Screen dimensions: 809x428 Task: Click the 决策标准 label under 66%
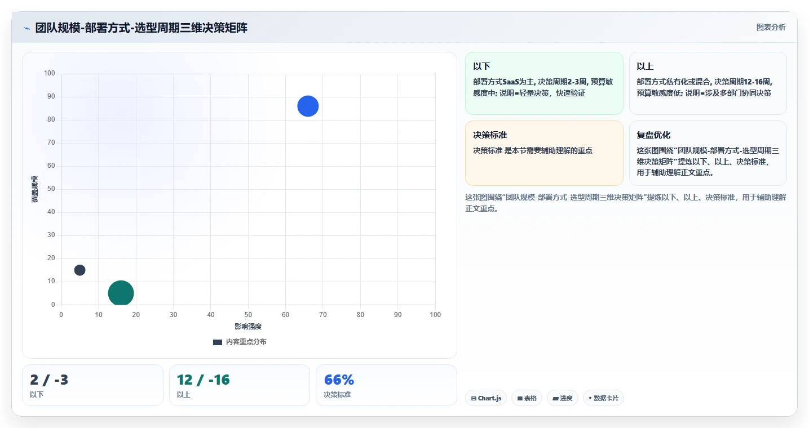click(337, 395)
